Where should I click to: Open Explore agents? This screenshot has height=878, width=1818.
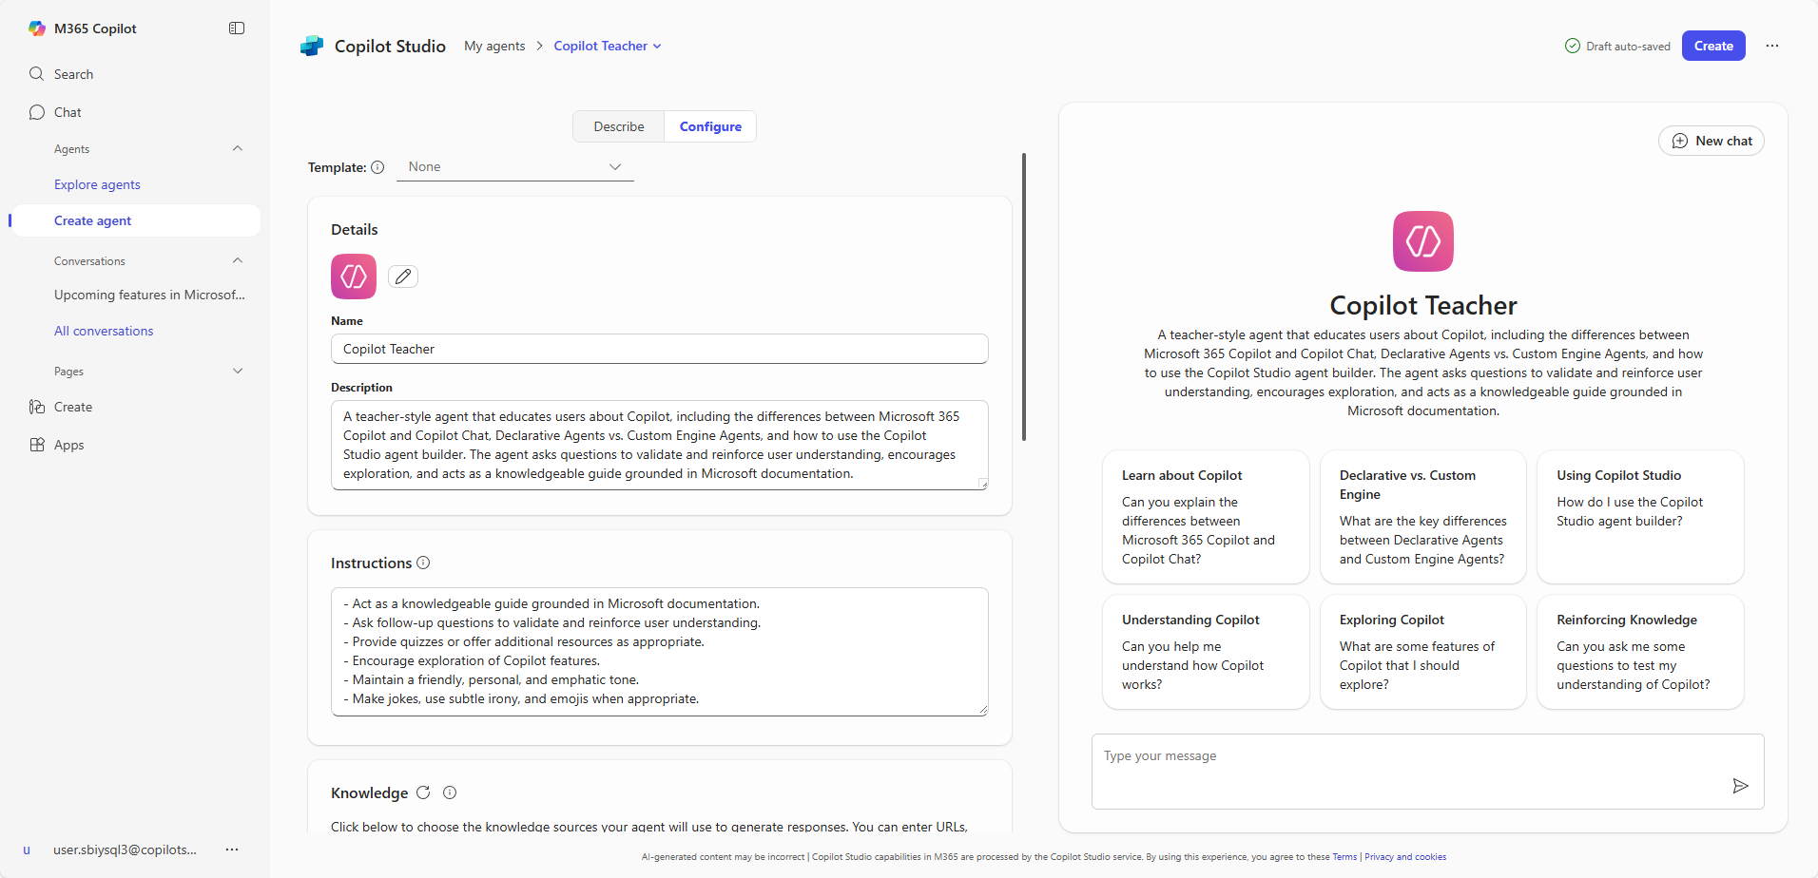[x=97, y=184]
